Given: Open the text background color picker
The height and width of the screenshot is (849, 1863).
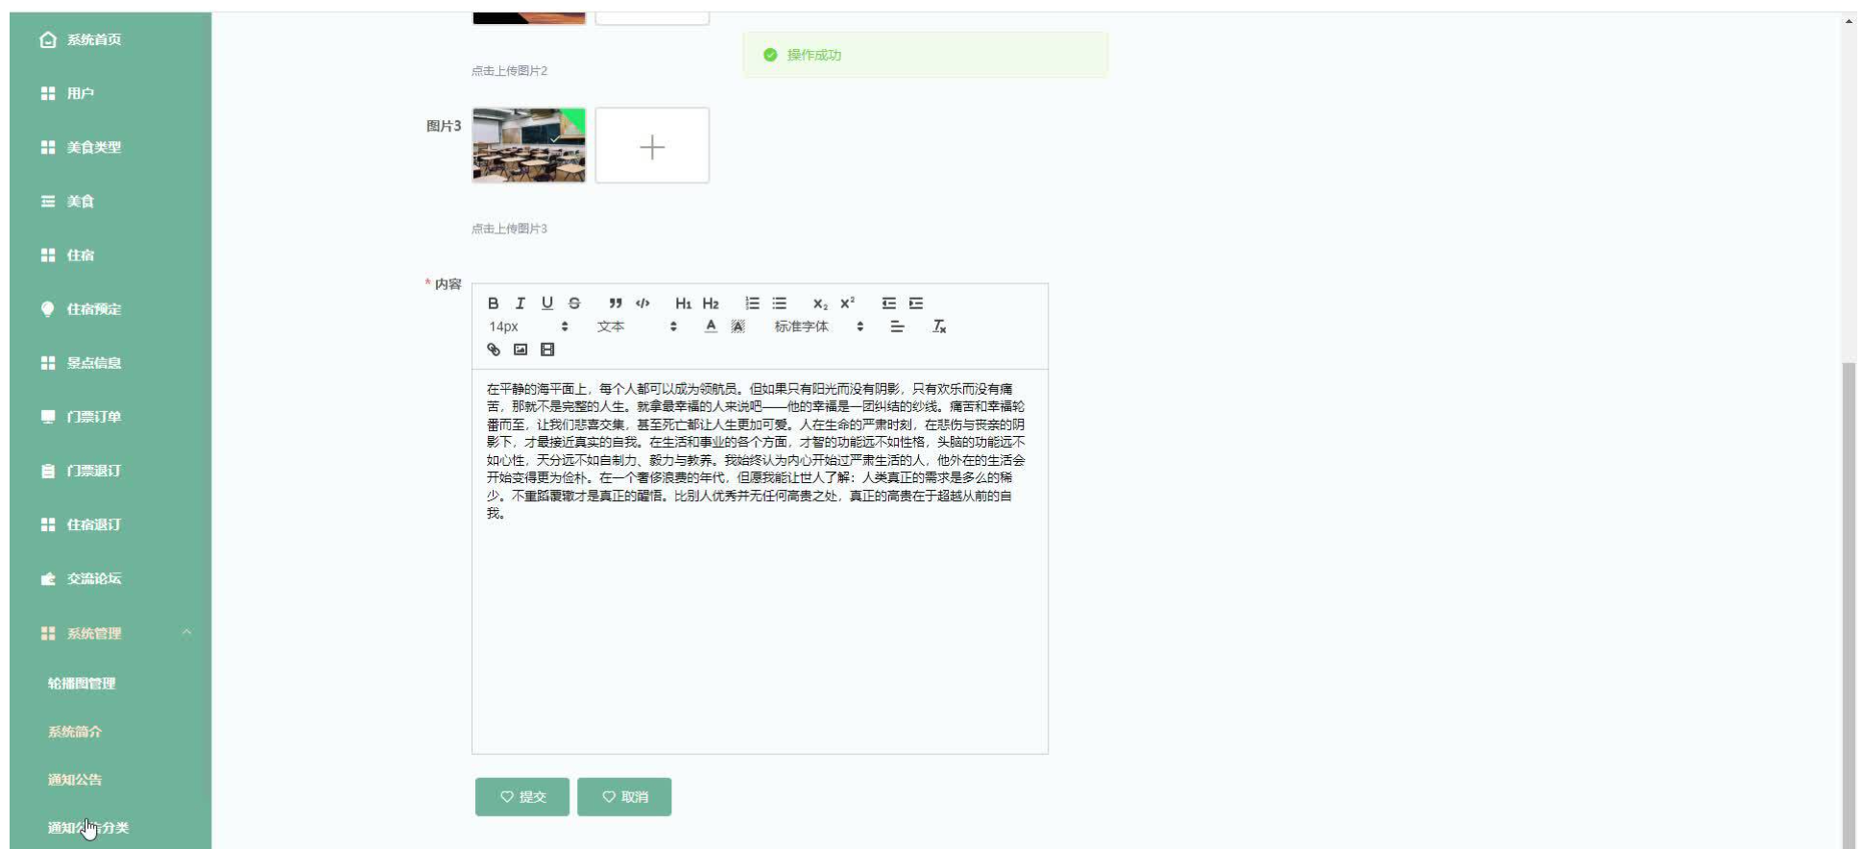Looking at the screenshot, I should [x=738, y=327].
